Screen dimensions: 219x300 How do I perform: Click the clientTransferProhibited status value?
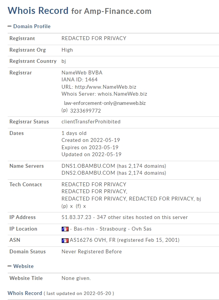(91, 122)
